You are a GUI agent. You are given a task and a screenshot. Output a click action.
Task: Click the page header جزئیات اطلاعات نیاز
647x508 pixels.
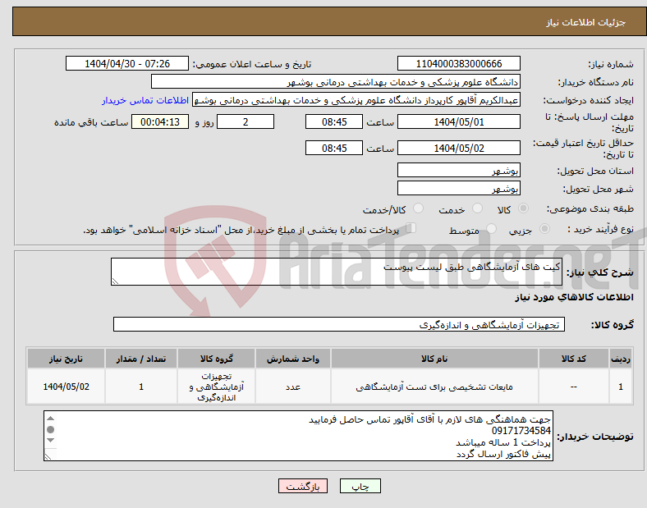[x=586, y=22]
